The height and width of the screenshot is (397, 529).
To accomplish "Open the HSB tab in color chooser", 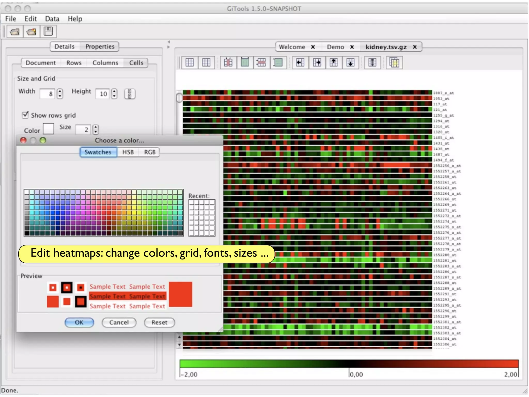I will 128,152.
